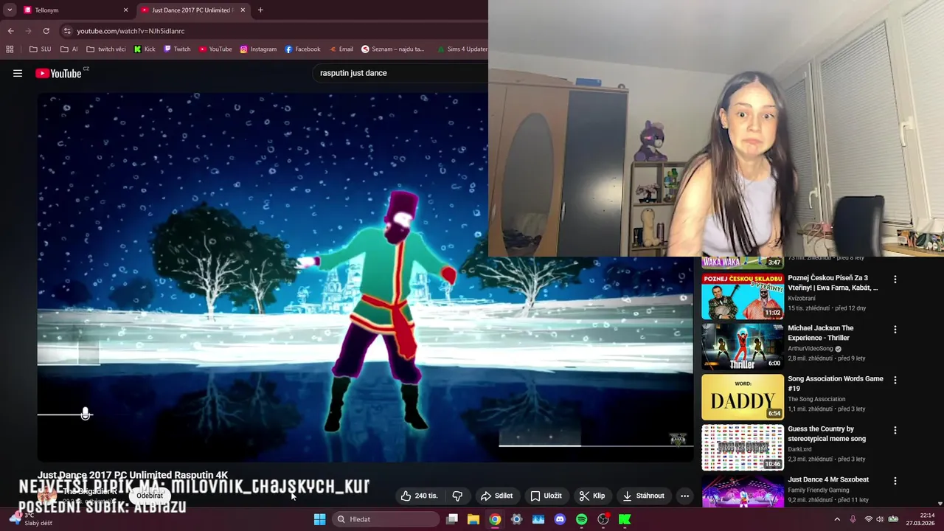944x531 pixels.
Task: Open the Facebook bookmark
Action: pos(302,49)
